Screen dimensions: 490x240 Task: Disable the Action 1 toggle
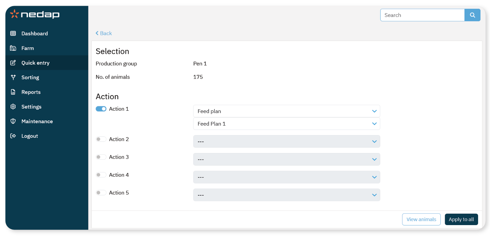pos(101,109)
